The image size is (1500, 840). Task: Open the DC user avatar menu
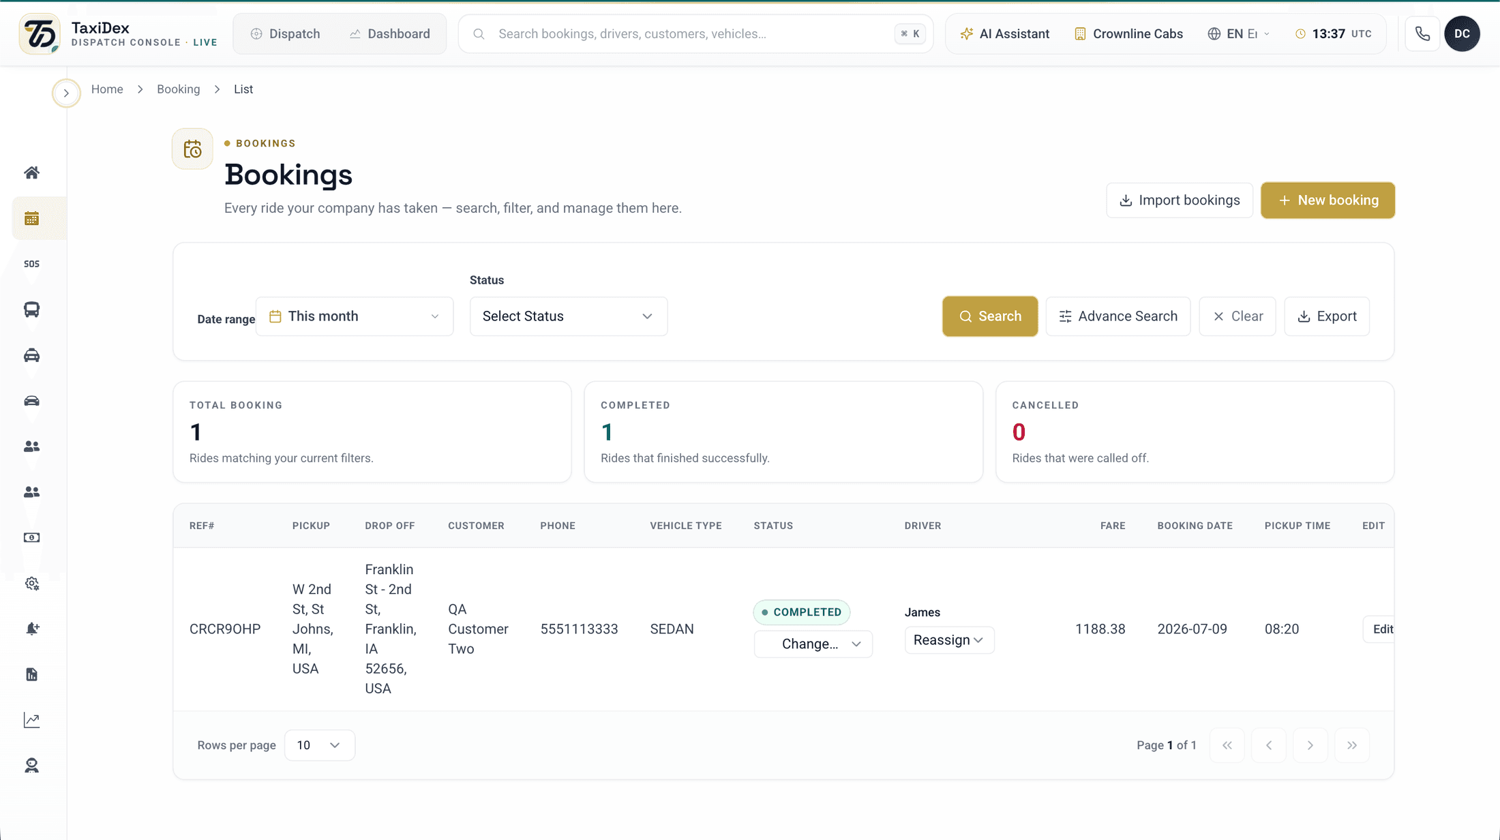tap(1462, 33)
